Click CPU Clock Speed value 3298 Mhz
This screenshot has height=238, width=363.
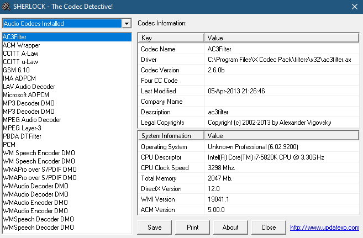click(x=222, y=168)
